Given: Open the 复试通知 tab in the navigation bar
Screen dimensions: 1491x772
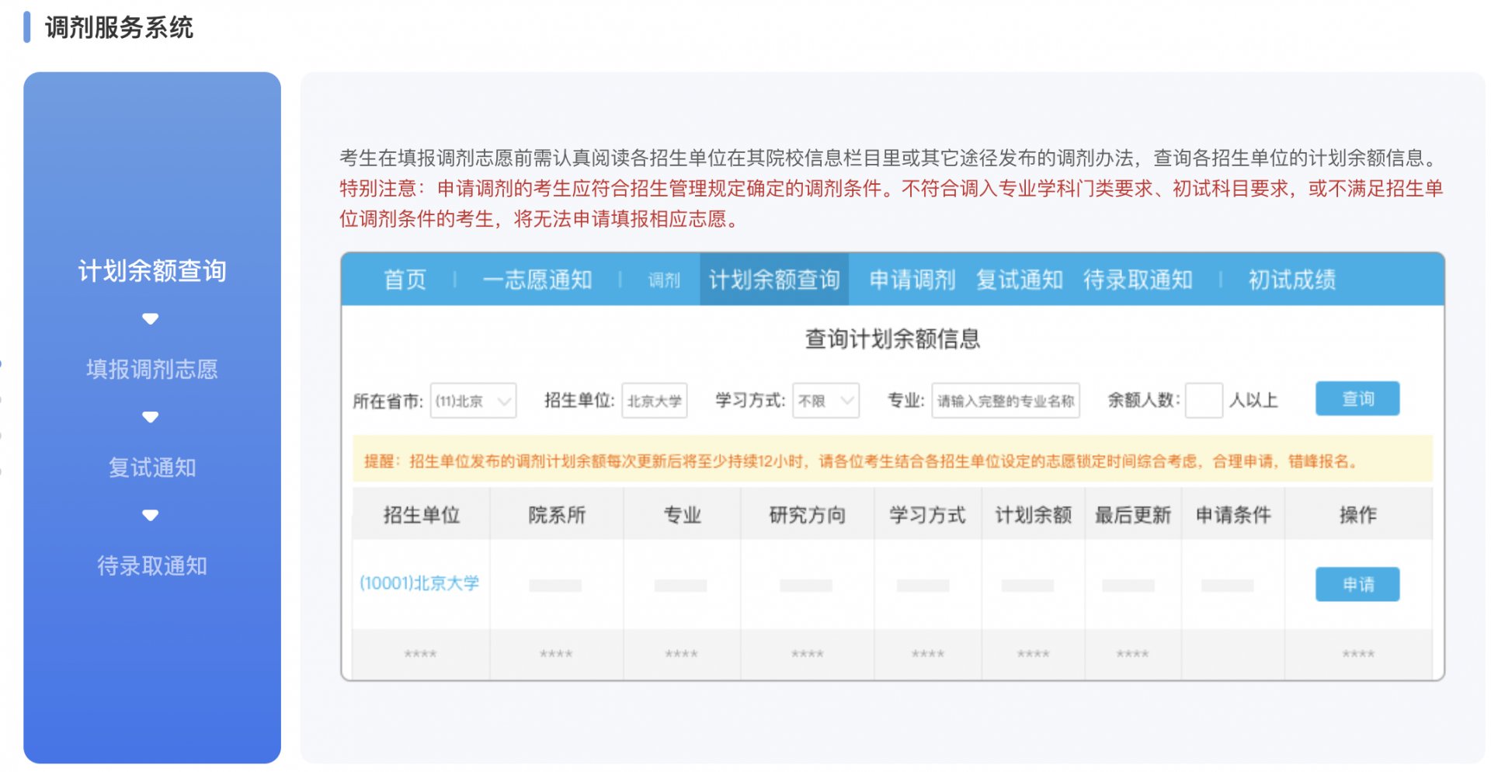Looking at the screenshot, I should (x=1020, y=280).
